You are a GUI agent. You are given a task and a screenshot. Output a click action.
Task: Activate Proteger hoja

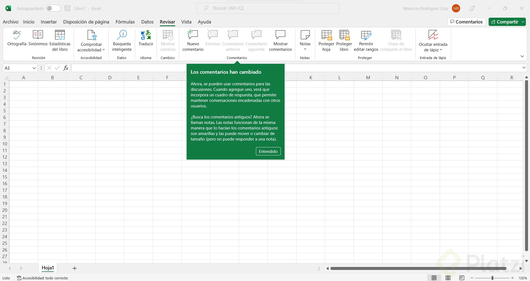(326, 40)
